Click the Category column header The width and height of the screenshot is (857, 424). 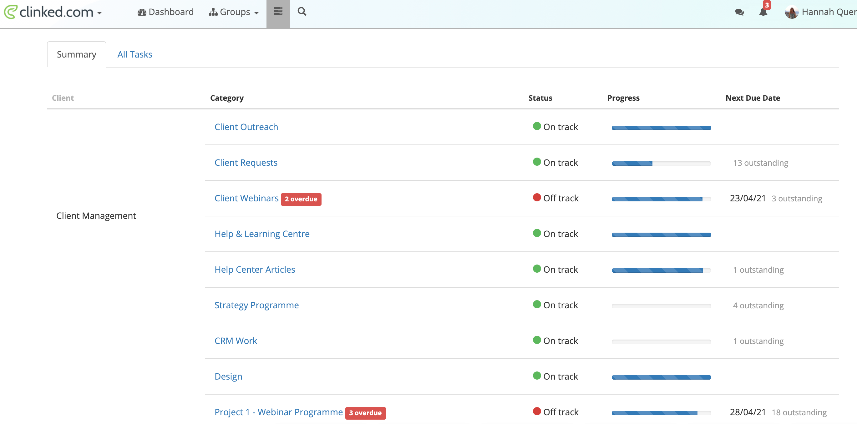coord(227,98)
